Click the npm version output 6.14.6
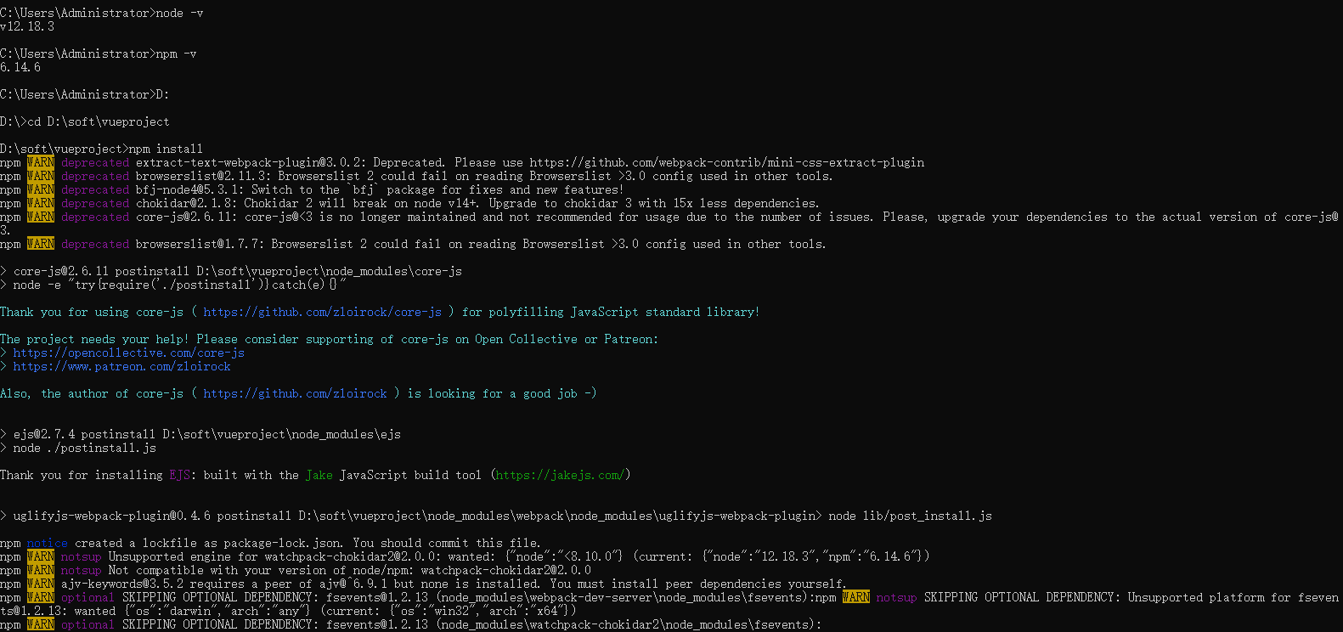 (x=20, y=67)
